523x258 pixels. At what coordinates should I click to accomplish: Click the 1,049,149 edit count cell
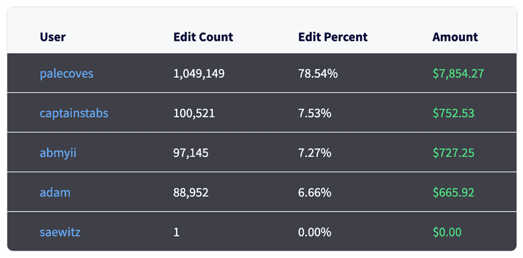click(x=199, y=74)
